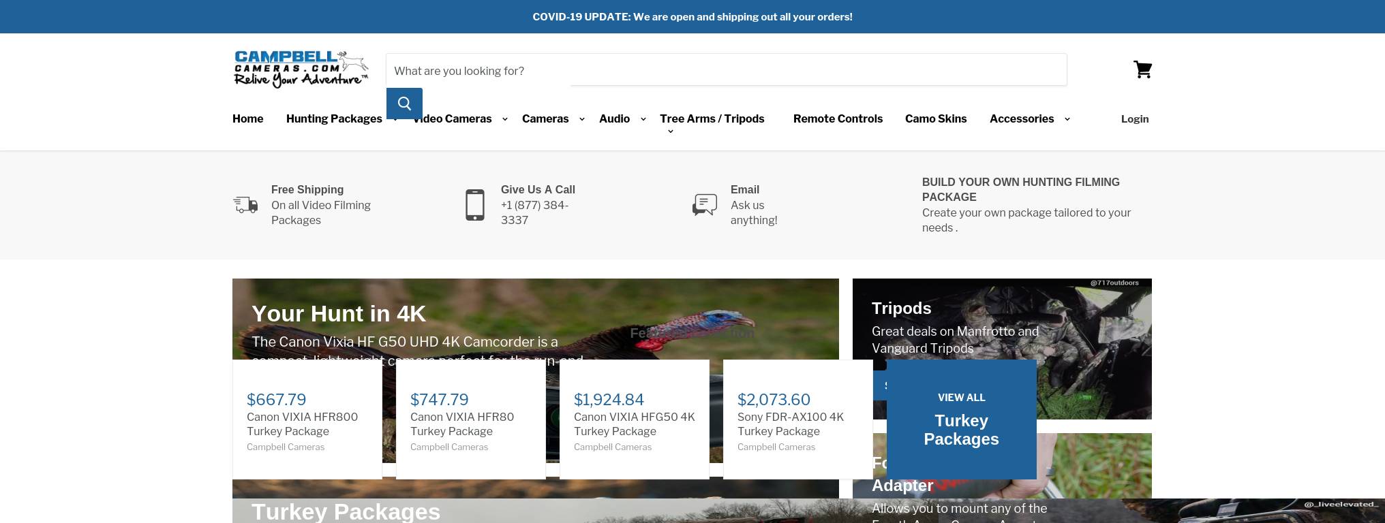This screenshot has width=1385, height=523.
Task: Select Camo Skins in navigation
Action: [x=935, y=118]
